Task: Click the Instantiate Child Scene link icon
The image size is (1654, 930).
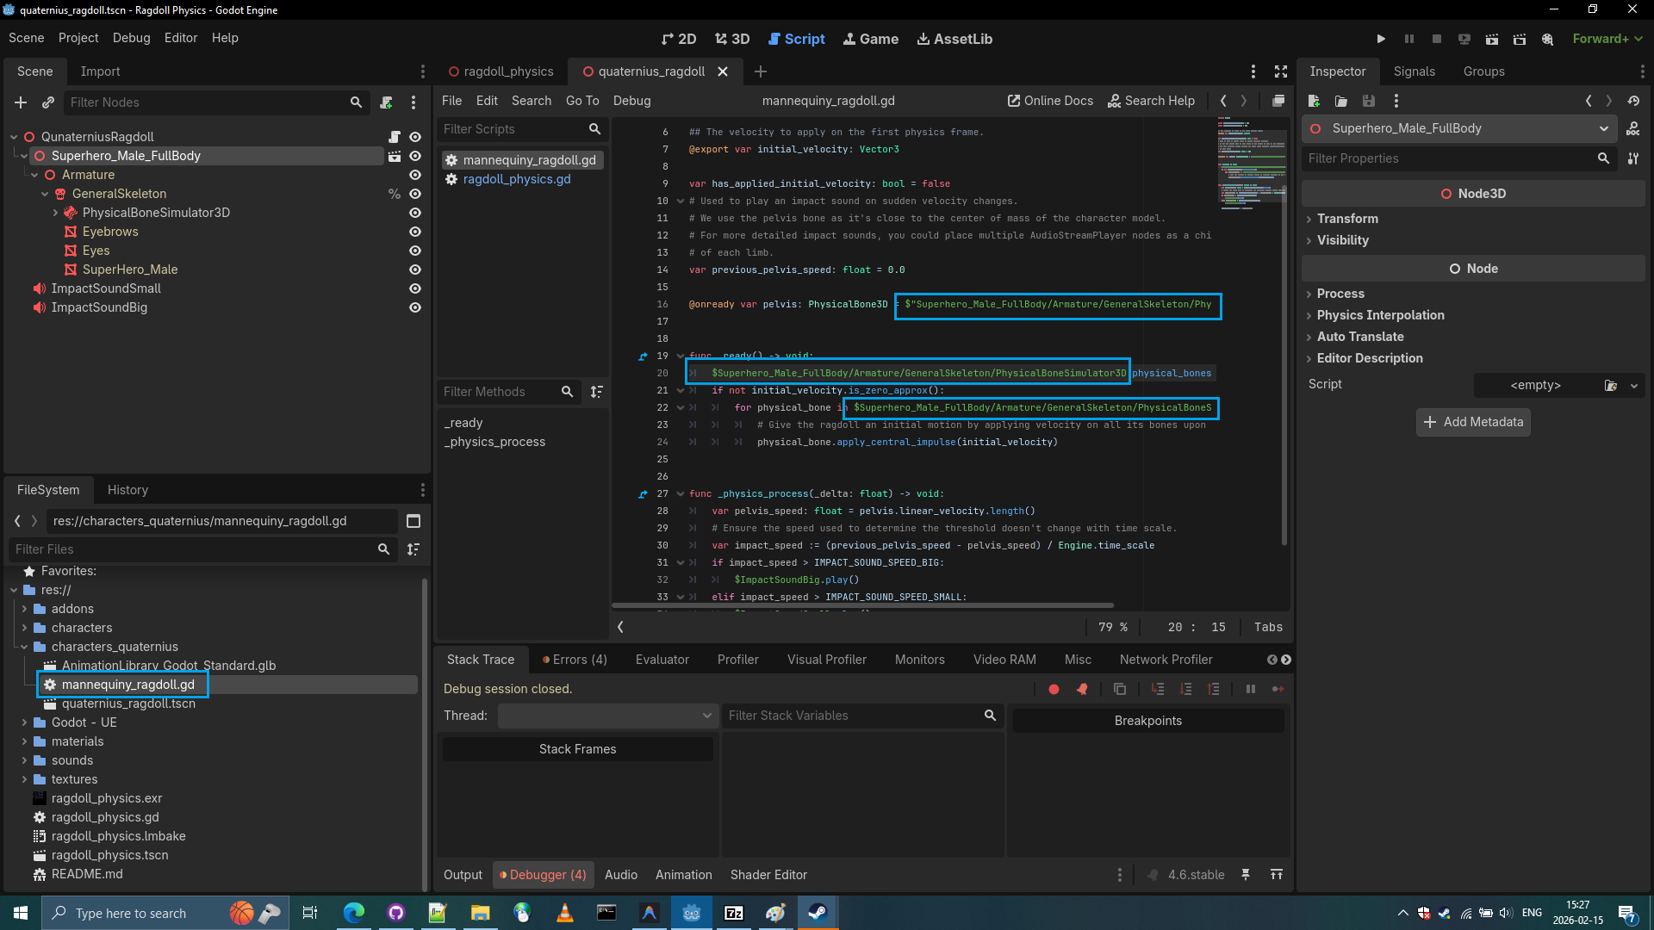Action: pyautogui.click(x=48, y=102)
